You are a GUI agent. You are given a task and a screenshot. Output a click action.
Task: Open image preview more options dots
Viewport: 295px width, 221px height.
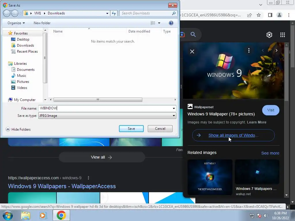[249, 50]
